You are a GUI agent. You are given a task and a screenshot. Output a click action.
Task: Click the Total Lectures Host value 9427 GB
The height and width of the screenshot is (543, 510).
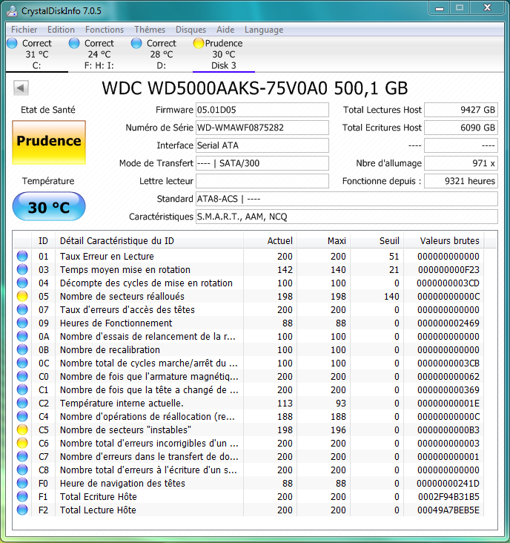click(x=461, y=110)
